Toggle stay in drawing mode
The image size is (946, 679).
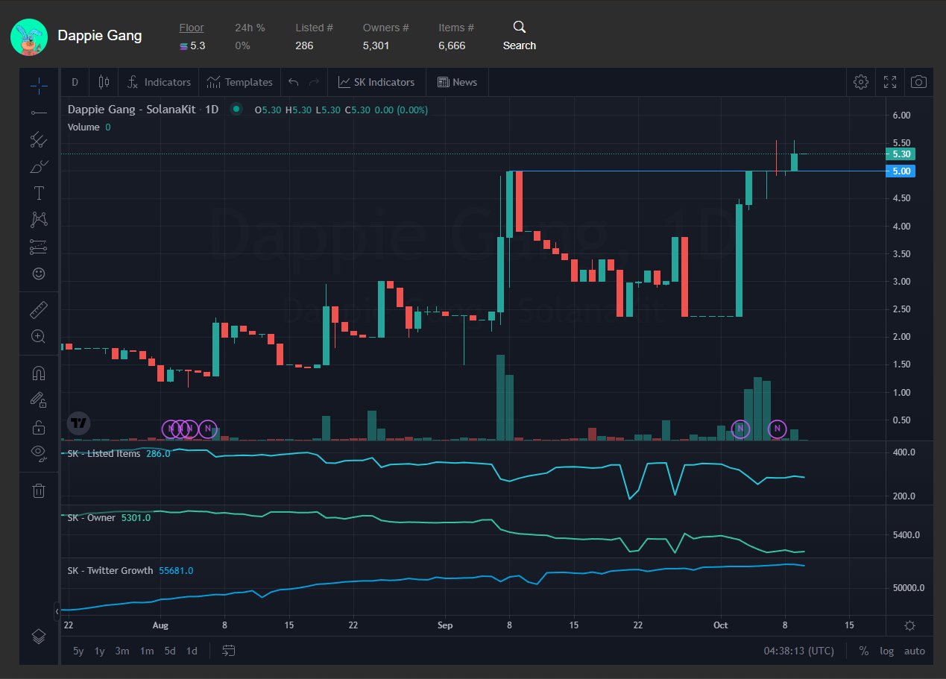[39, 399]
